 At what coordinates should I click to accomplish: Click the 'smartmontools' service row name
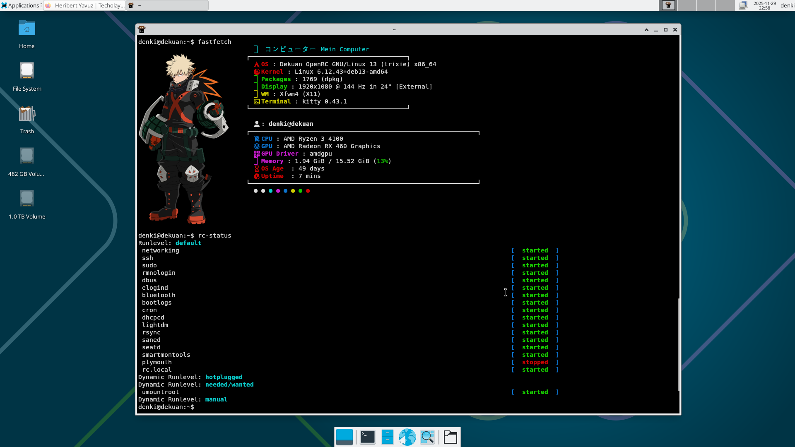coord(166,355)
